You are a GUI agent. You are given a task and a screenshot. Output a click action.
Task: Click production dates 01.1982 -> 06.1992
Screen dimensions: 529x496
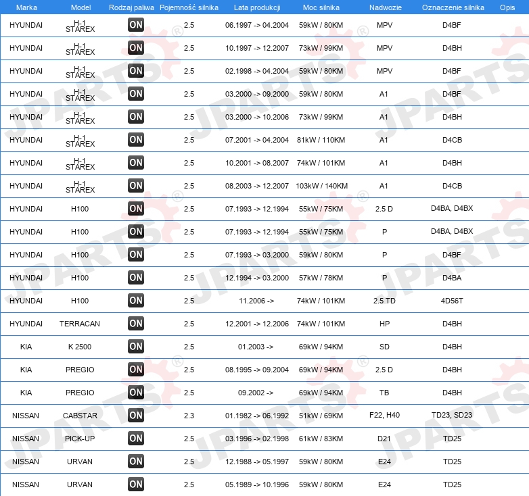click(x=257, y=416)
